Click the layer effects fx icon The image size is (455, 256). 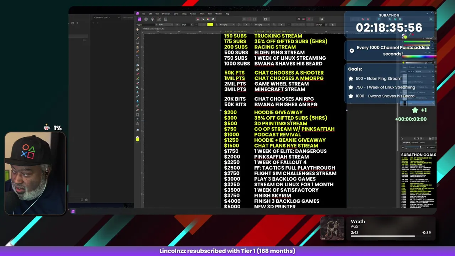(421, 138)
